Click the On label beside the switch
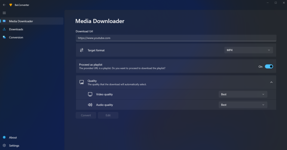The width and height of the screenshot is (287, 150). point(260,67)
